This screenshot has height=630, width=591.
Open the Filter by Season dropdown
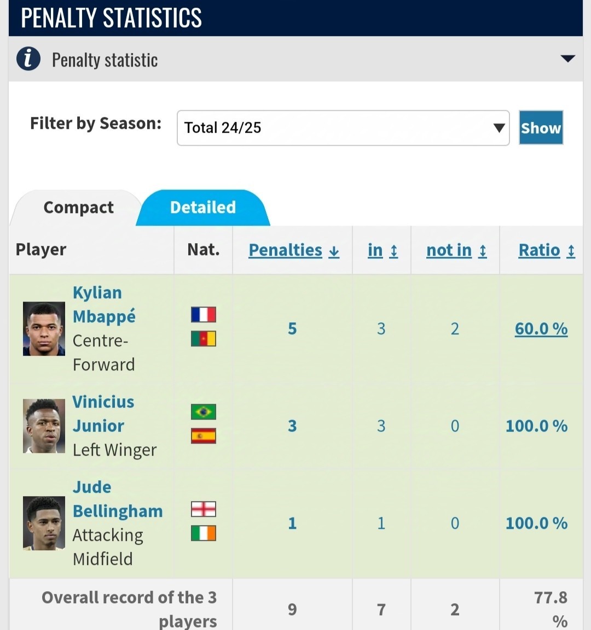[x=343, y=128]
